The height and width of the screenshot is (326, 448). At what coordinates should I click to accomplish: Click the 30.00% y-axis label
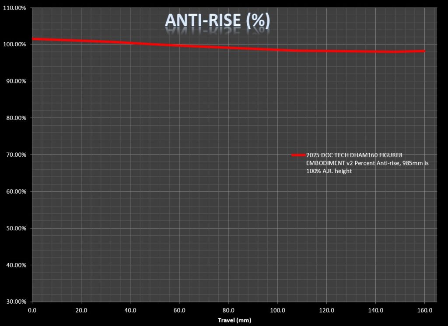pos(16,302)
